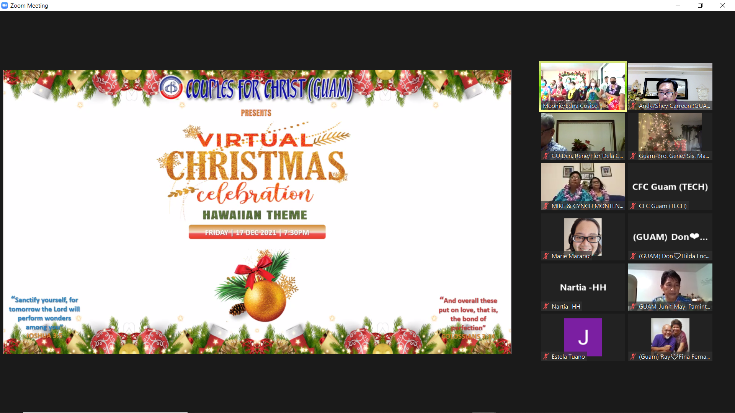This screenshot has height=413, width=735.
Task: Click the Zoom app icon in title bar
Action: point(5,5)
